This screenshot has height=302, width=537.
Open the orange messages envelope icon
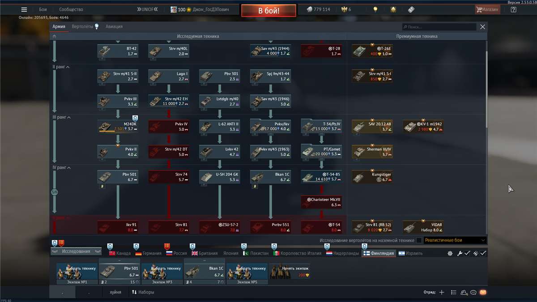tap(483, 292)
